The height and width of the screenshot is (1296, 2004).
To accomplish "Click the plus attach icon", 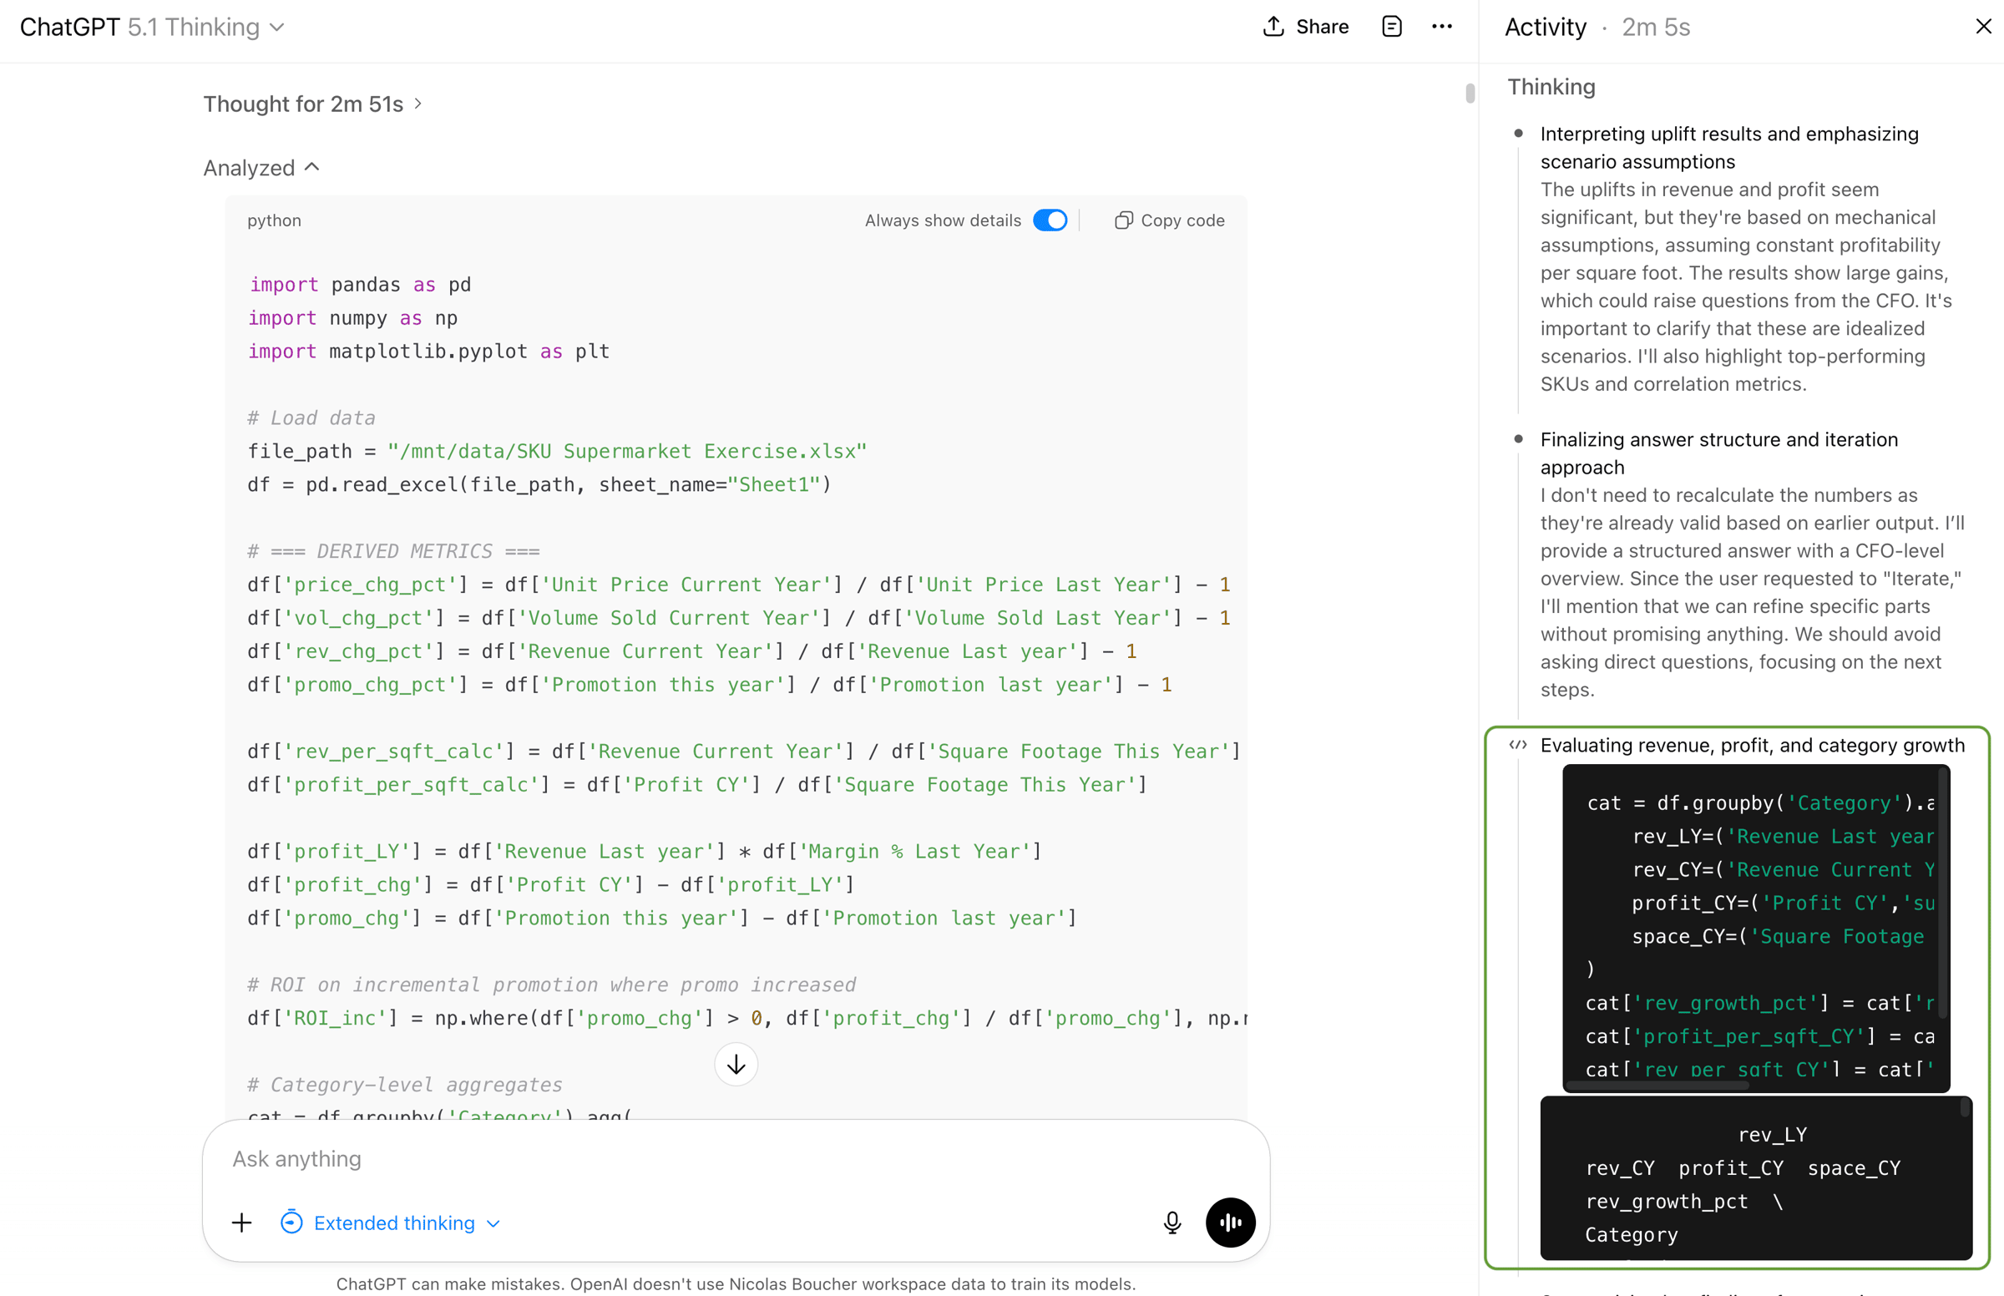I will pos(241,1222).
